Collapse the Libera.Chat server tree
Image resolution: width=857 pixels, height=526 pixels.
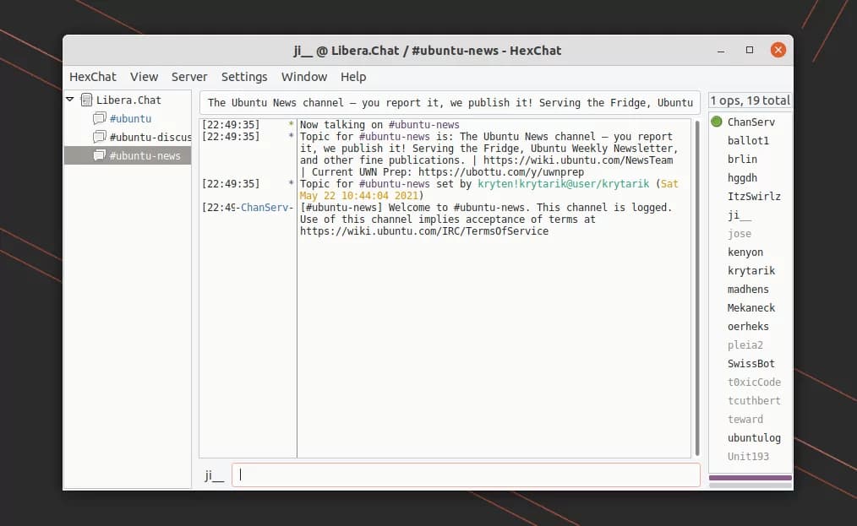pos(70,100)
